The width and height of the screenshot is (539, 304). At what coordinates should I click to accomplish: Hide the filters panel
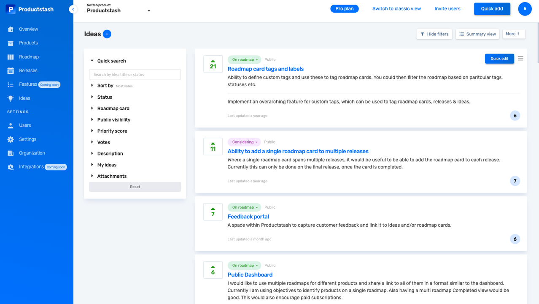click(x=434, y=34)
